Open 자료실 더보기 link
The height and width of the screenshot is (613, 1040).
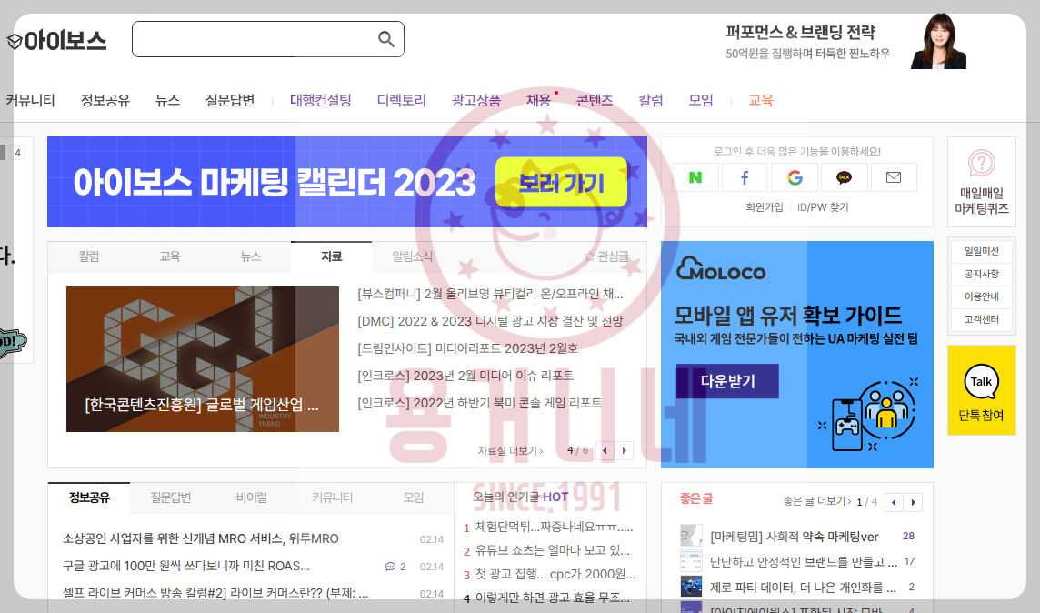tap(510, 450)
